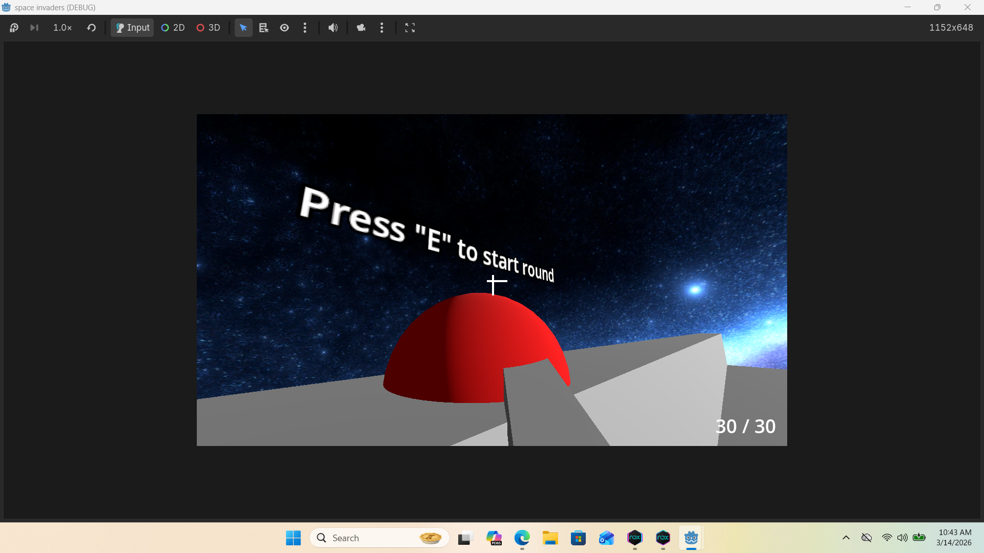The width and height of the screenshot is (984, 553).
Task: Open Godot icon in taskbar
Action: click(691, 538)
